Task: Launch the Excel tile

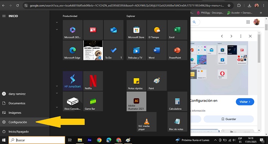Action: [x=177, y=30]
